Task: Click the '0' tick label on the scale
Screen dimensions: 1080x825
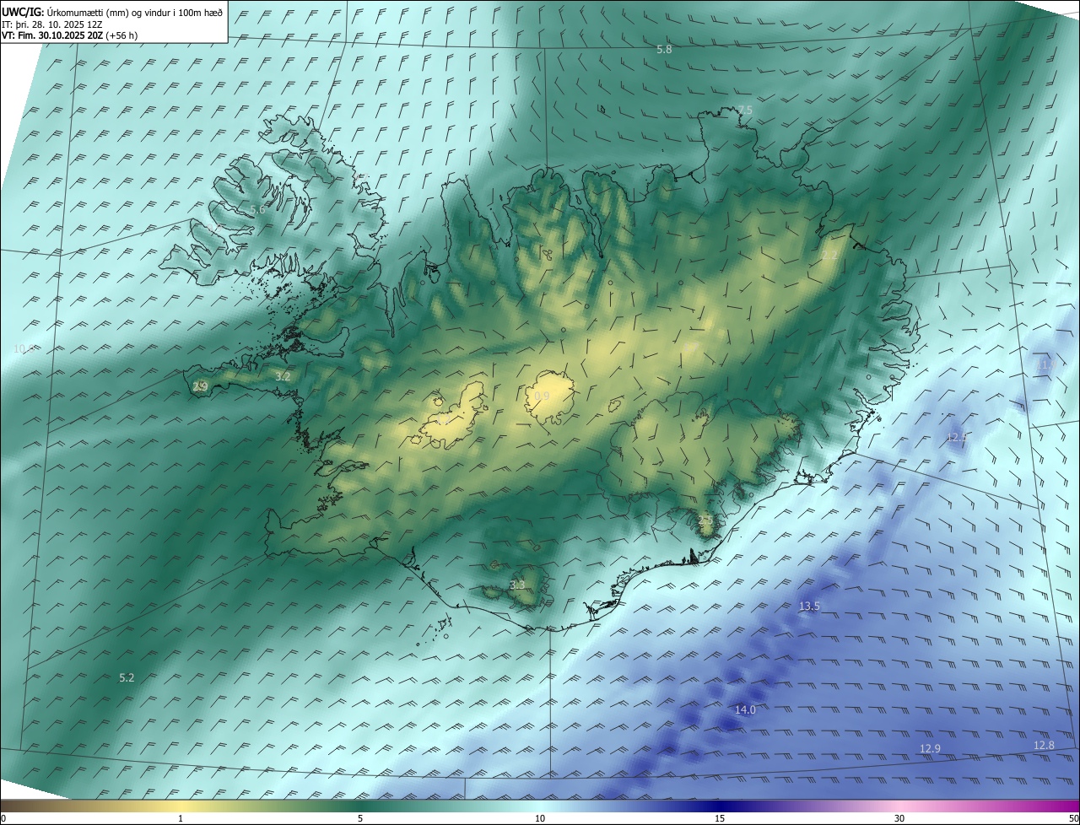Action: (3, 818)
